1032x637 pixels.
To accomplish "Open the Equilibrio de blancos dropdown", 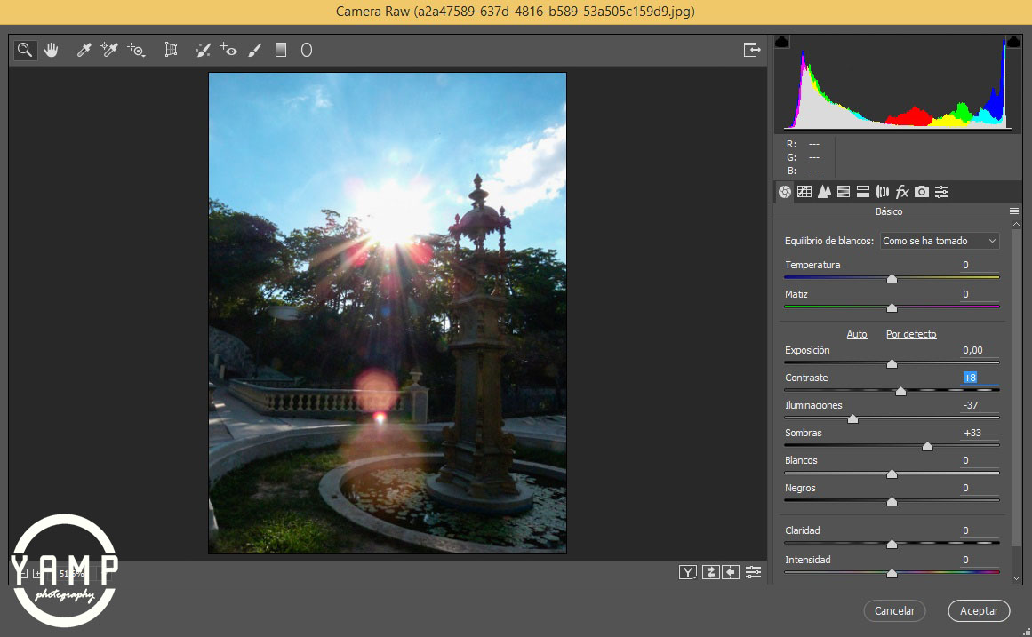I will coord(940,241).
